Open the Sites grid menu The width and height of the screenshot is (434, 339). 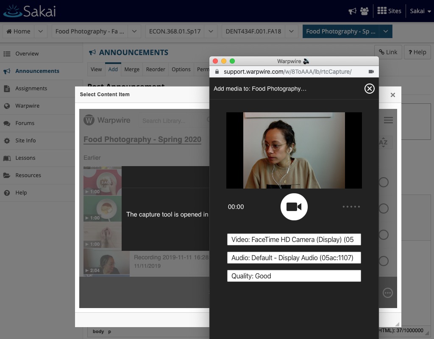389,11
